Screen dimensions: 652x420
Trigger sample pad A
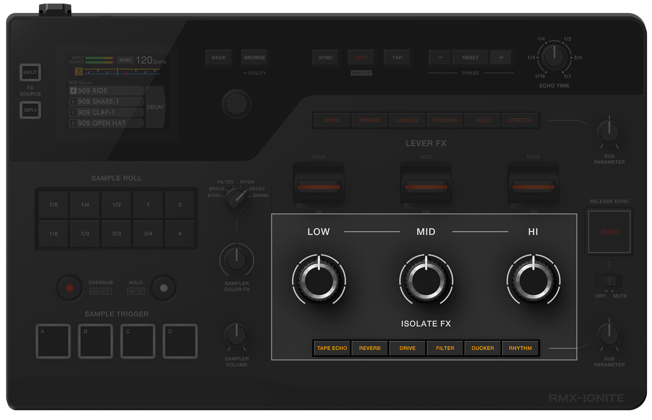tap(53, 341)
